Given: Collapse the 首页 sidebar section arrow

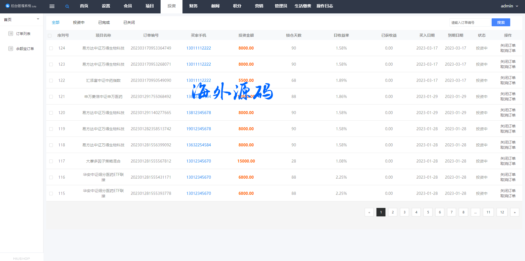Looking at the screenshot, I should pyautogui.click(x=38, y=19).
